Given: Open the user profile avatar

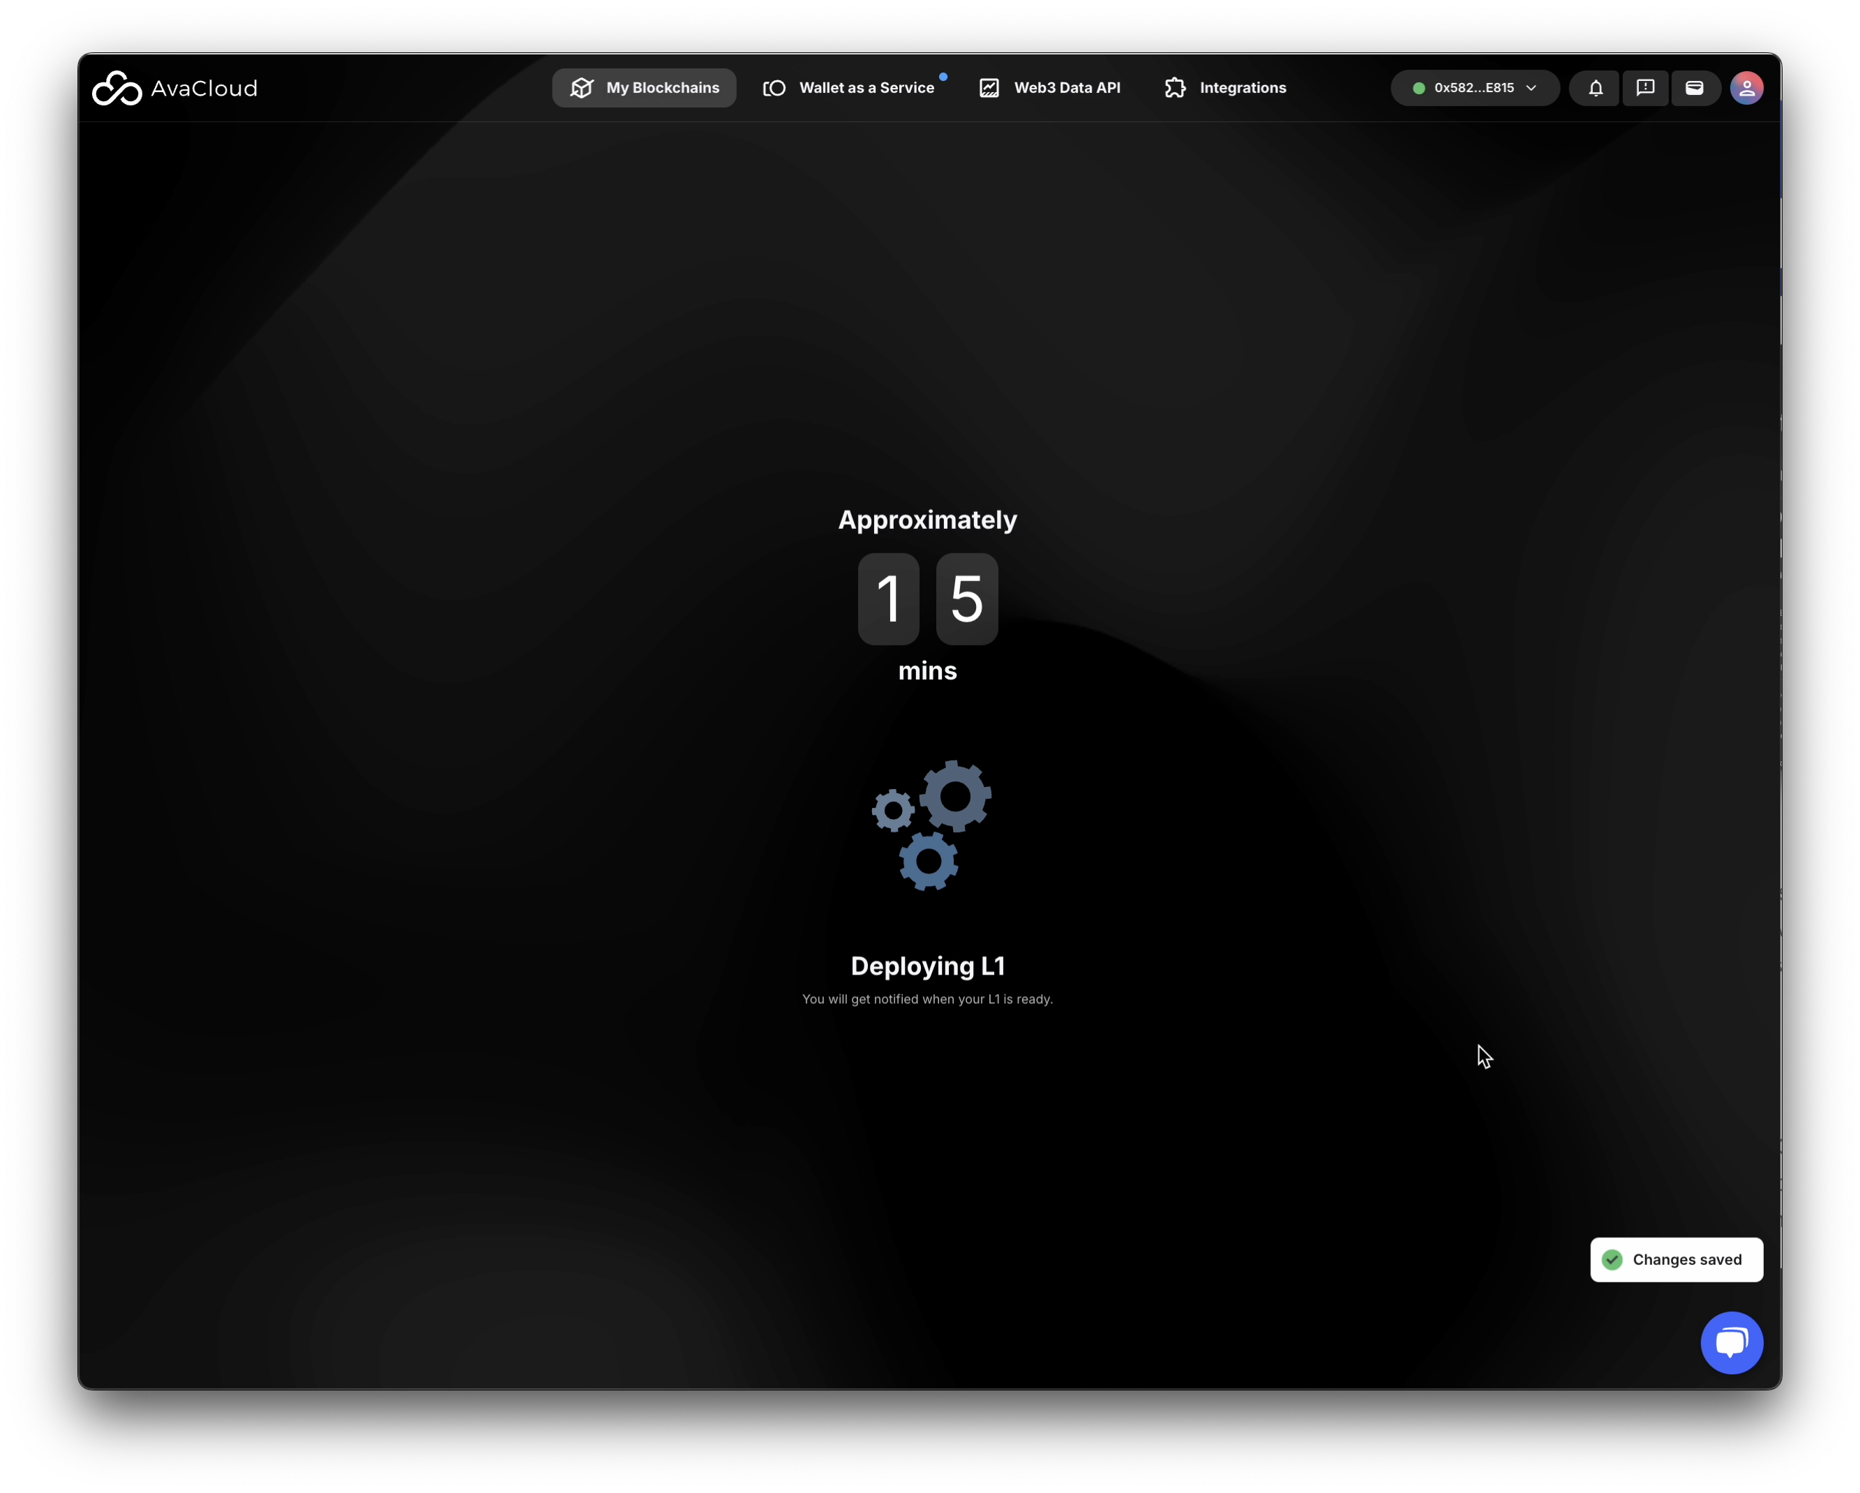Looking at the screenshot, I should tap(1746, 88).
